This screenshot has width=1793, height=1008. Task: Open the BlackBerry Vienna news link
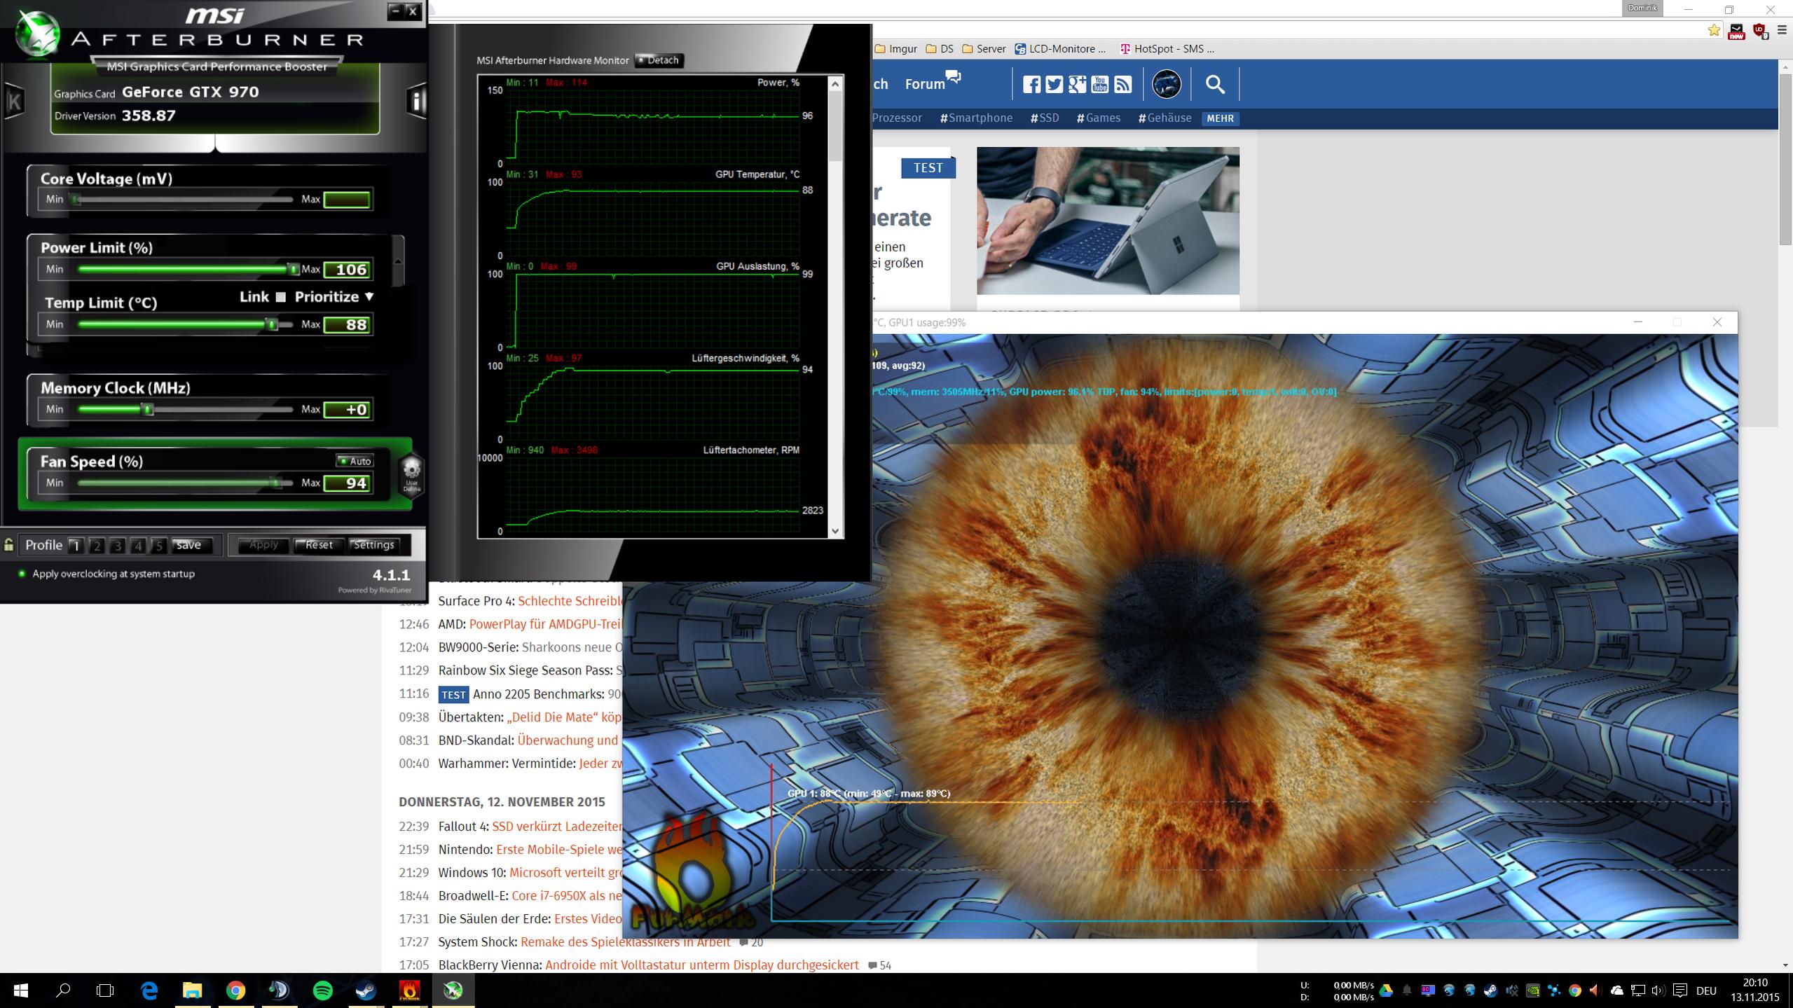click(x=701, y=965)
